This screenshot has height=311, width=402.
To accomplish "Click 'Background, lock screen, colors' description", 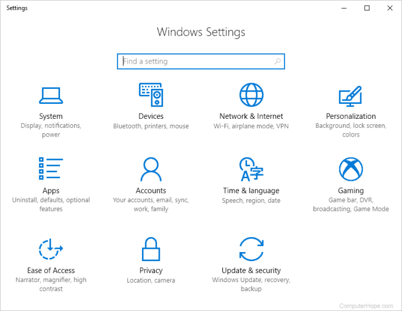I will [351, 130].
